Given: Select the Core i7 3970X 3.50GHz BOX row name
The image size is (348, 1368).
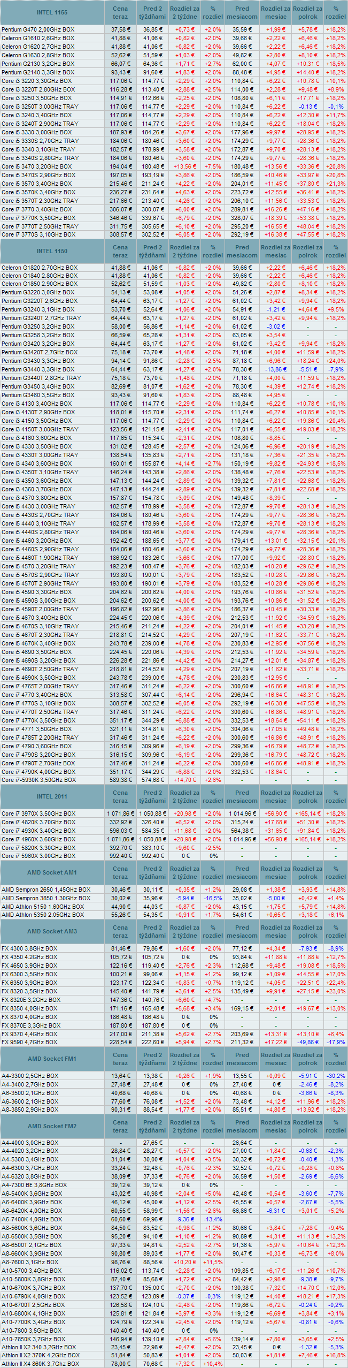Looking at the screenshot, I should [38, 814].
